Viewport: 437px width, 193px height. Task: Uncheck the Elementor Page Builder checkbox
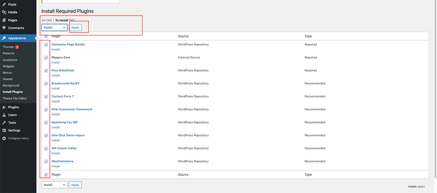[x=46, y=45]
